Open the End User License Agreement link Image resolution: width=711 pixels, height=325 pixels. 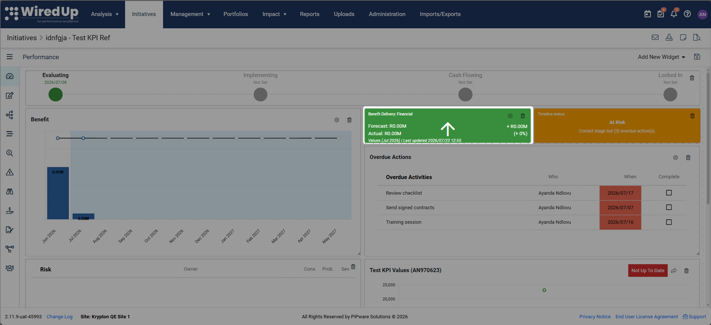point(647,317)
